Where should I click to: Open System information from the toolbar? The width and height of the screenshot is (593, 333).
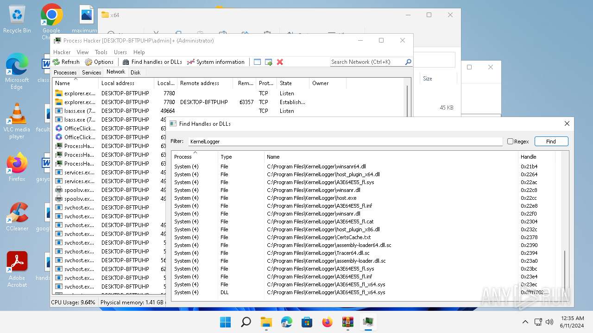pos(216,62)
